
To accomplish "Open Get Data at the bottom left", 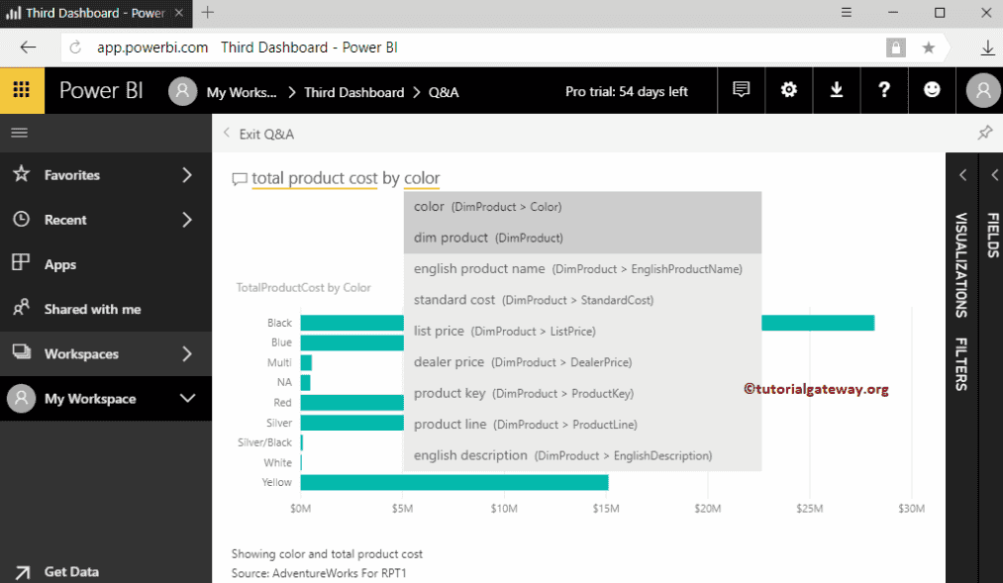I will (x=69, y=572).
